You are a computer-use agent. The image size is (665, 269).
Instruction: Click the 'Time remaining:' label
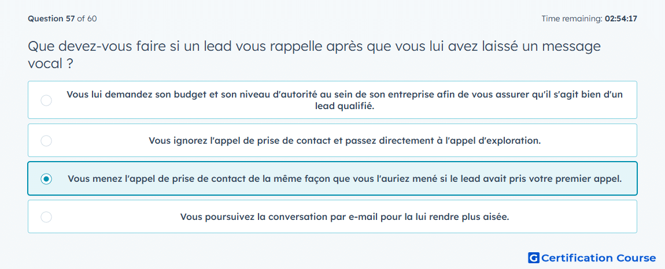[x=572, y=18]
